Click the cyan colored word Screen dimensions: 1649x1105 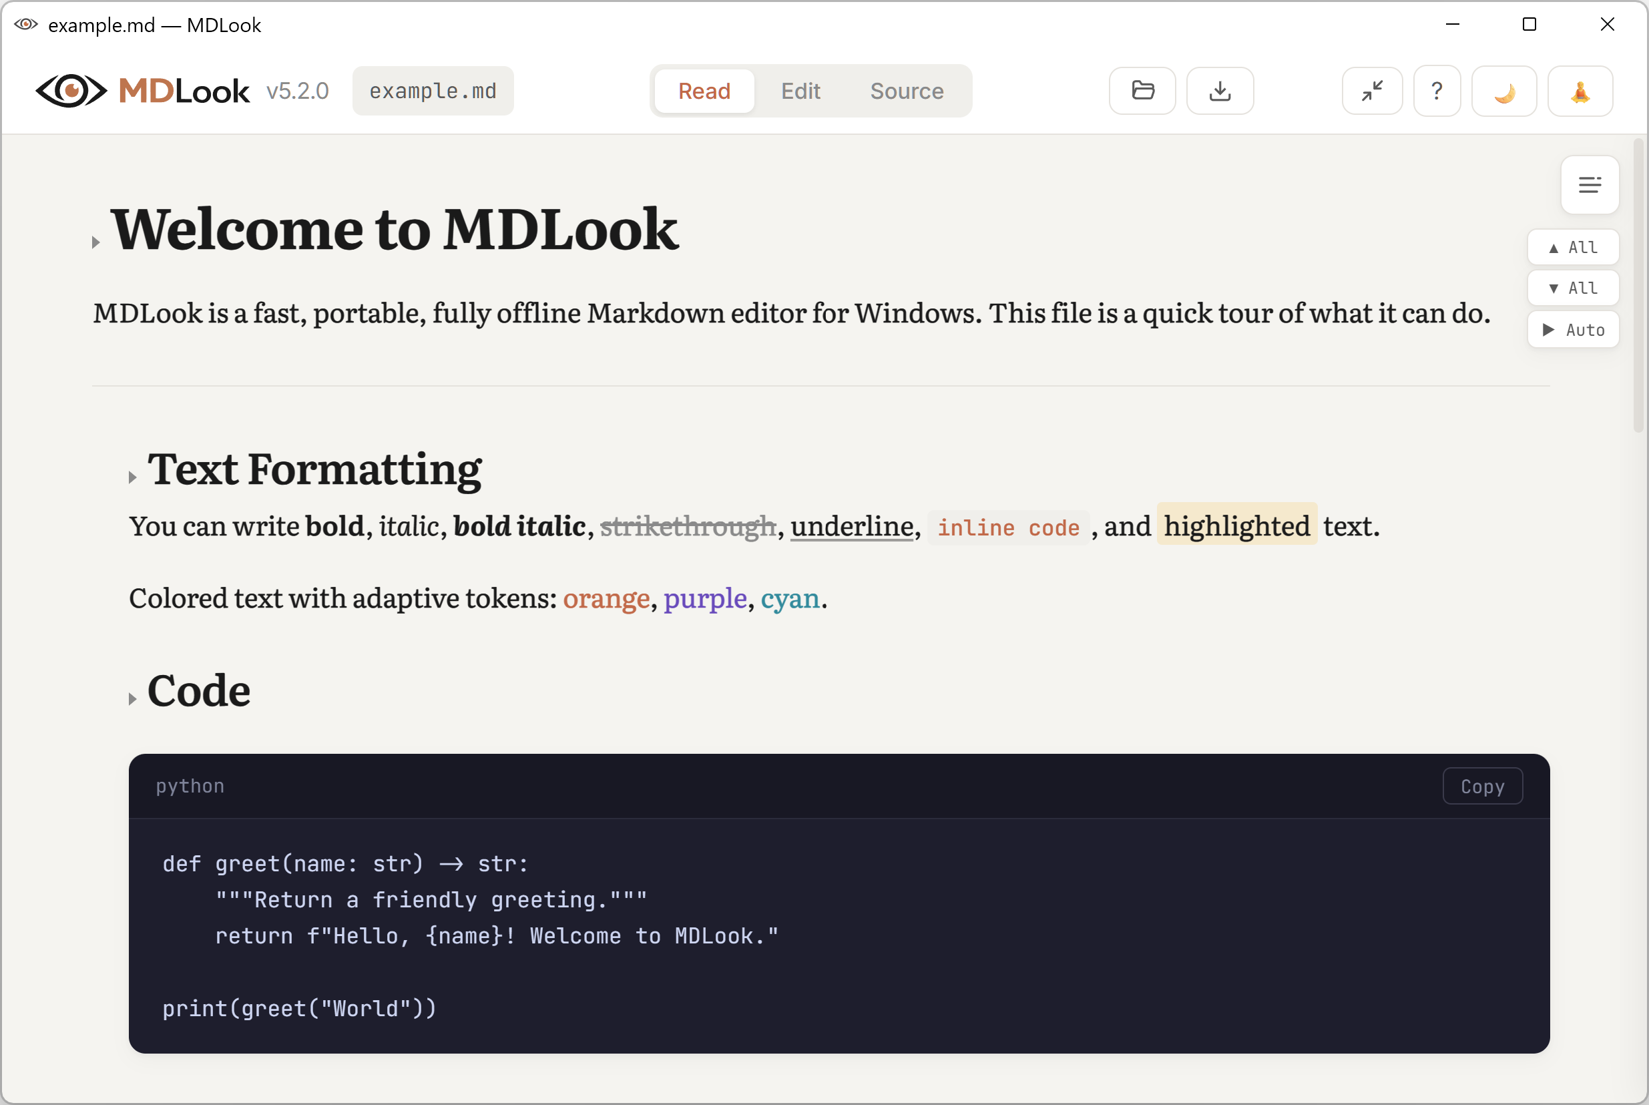790,598
